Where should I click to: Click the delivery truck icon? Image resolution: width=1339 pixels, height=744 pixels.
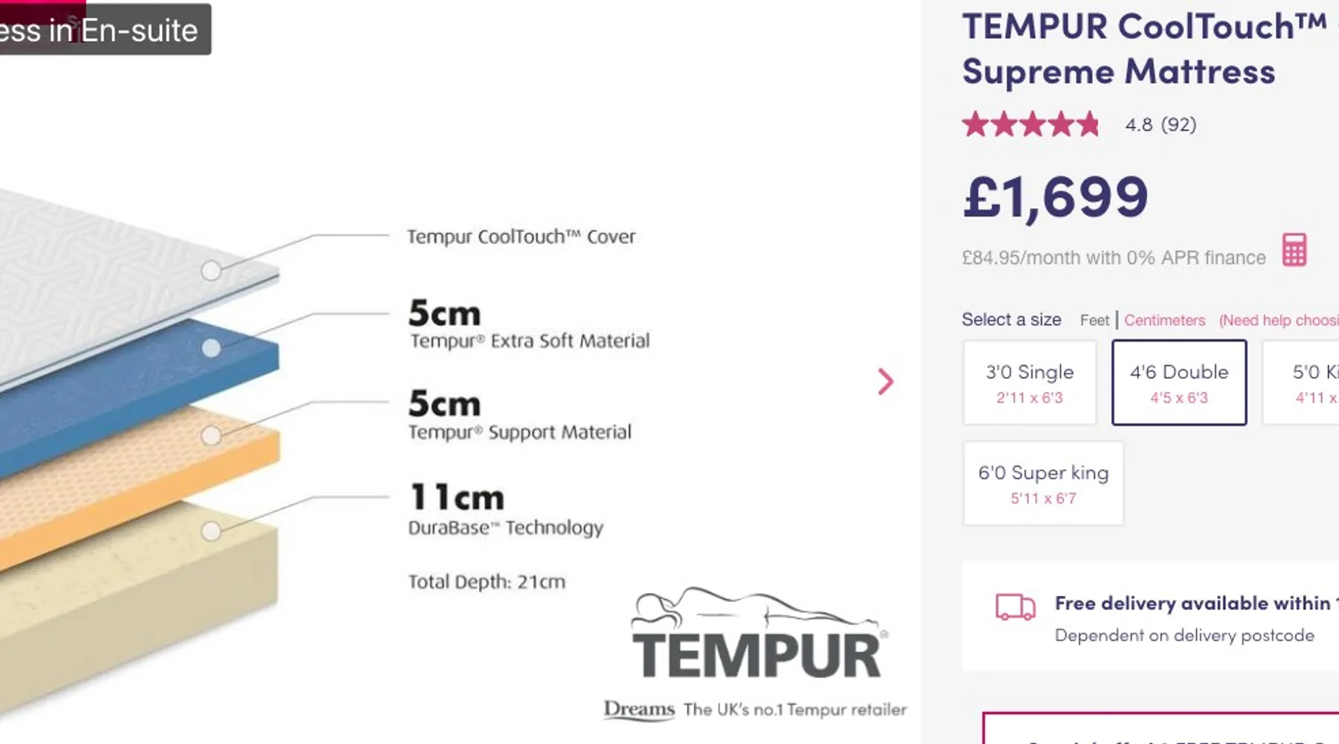(x=1015, y=607)
